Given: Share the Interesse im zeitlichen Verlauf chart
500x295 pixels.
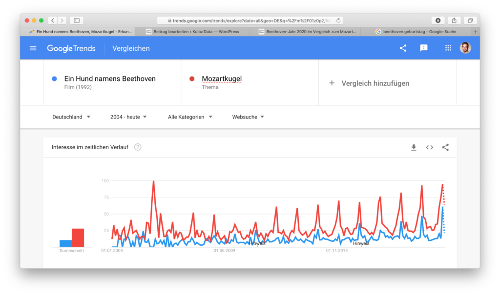Looking at the screenshot, I should coord(445,147).
